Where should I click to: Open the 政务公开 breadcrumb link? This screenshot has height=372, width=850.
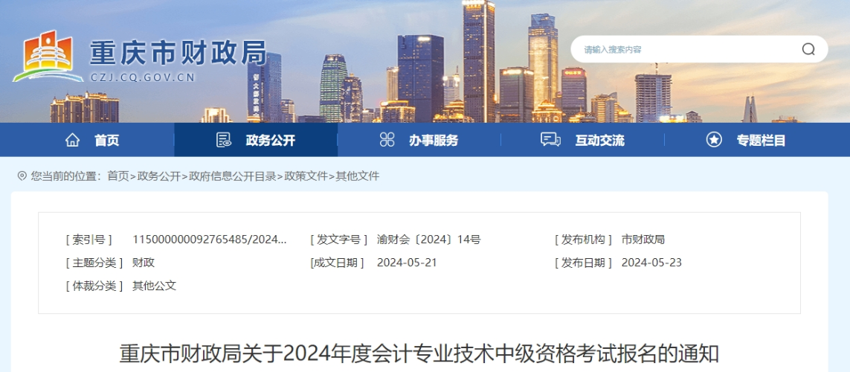[159, 176]
